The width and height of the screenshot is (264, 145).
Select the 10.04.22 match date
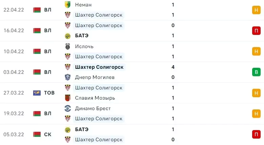pos(14,51)
